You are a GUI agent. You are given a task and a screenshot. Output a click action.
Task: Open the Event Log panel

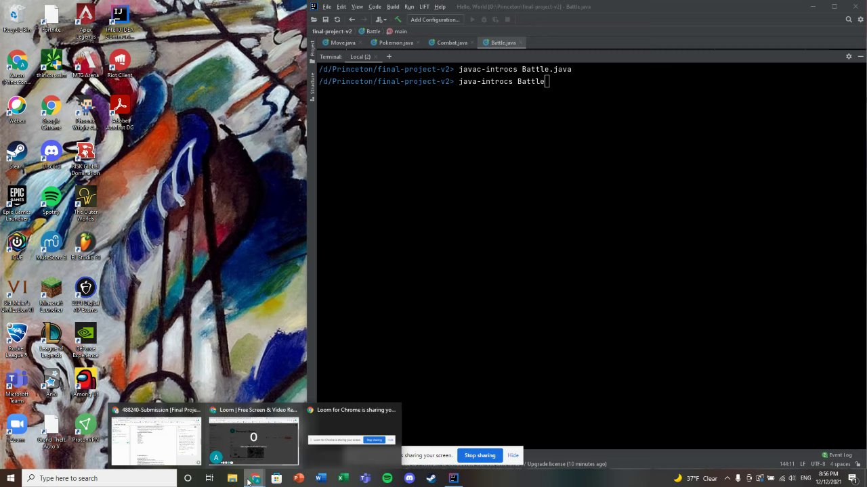tap(837, 455)
